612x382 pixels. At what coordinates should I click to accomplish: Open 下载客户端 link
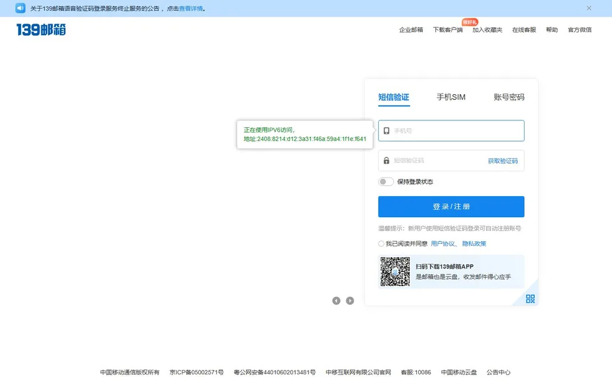(x=448, y=30)
